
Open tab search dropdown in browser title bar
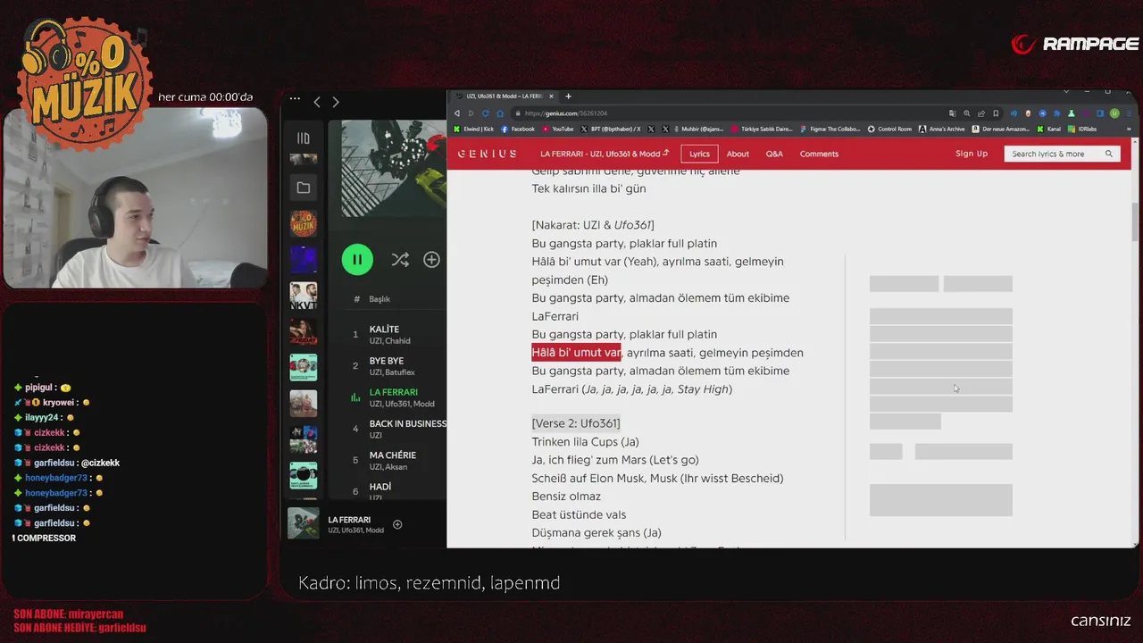click(x=1065, y=91)
